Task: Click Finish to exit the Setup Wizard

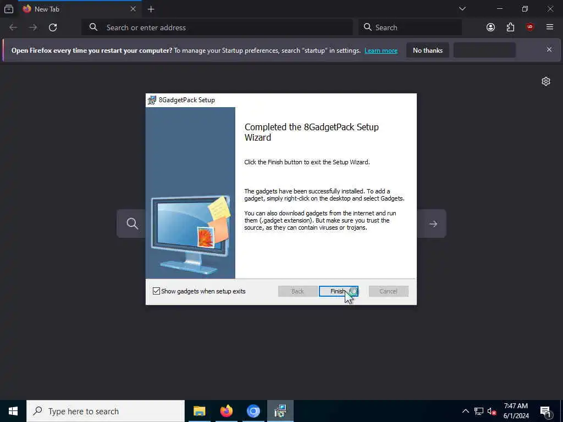Action: point(338,291)
